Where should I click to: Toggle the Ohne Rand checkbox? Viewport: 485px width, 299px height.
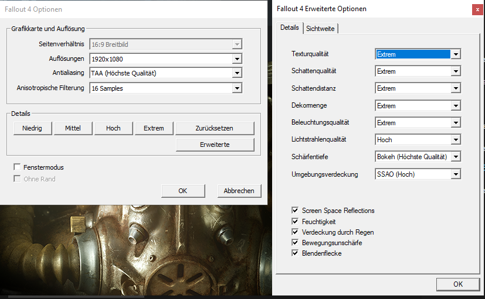point(17,179)
